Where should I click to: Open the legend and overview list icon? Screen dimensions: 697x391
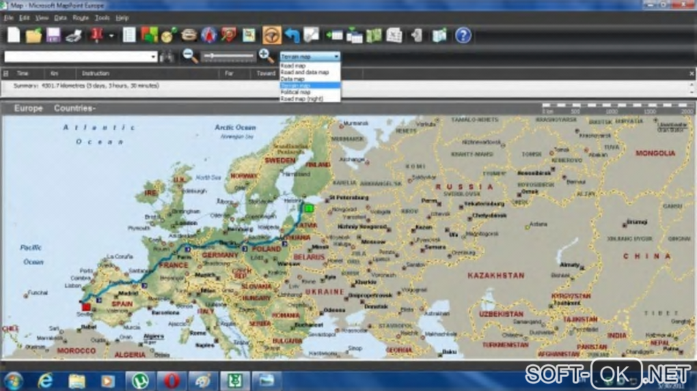[x=129, y=35]
